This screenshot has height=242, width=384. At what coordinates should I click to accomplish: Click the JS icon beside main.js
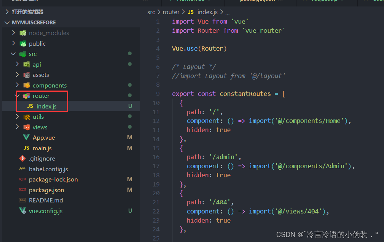(26, 148)
